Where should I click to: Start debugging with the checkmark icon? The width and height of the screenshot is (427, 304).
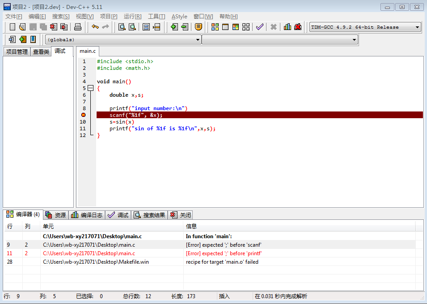(260, 27)
